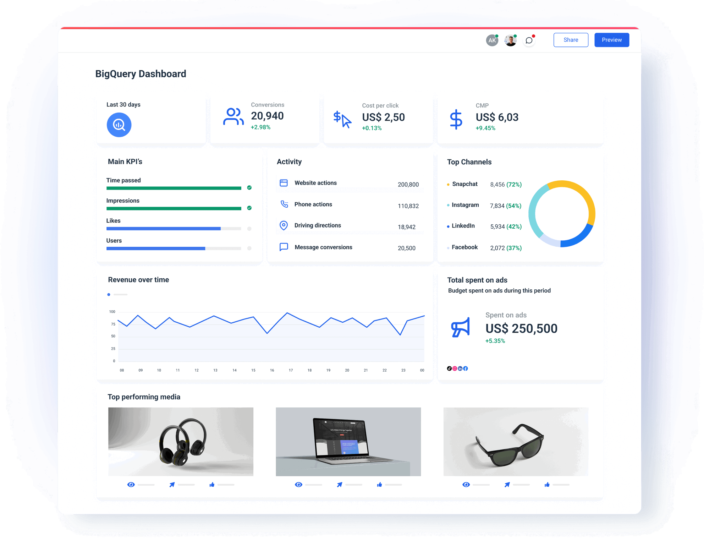Click the Conversions people icon
704x541 pixels.
(x=233, y=117)
